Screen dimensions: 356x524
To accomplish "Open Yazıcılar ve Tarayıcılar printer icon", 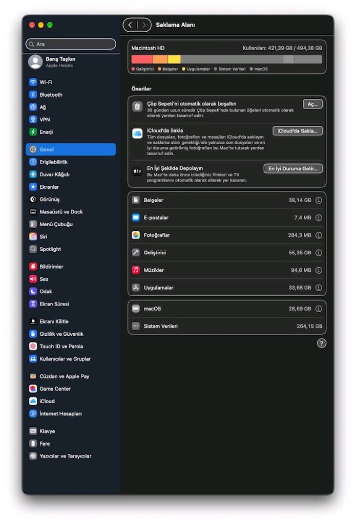I will pyautogui.click(x=33, y=456).
